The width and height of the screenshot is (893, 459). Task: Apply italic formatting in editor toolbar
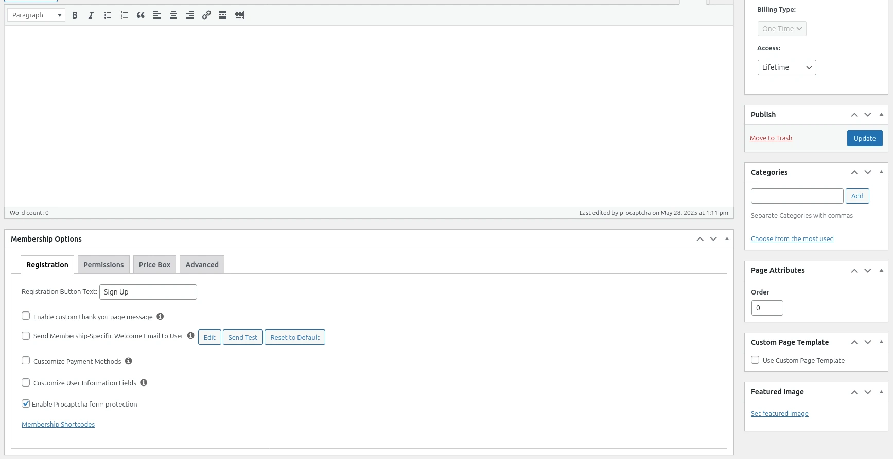[91, 15]
